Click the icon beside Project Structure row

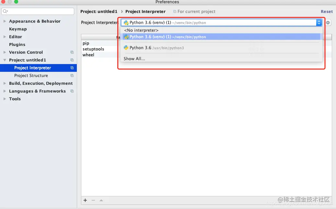pyautogui.click(x=72, y=75)
